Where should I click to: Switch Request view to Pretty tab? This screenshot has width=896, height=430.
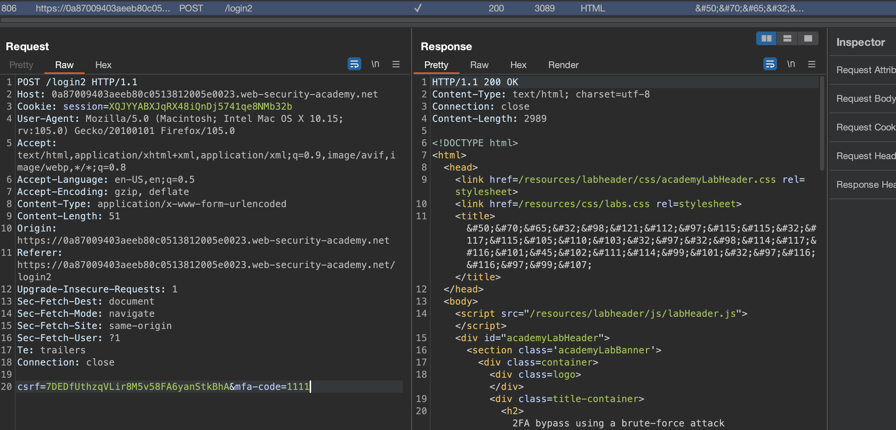point(21,65)
